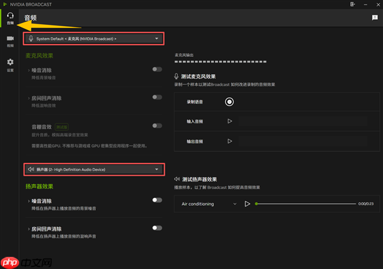Click the feedback icon at top right
Image resolution: width=383 pixels, height=269 pixels.
[x=375, y=18]
